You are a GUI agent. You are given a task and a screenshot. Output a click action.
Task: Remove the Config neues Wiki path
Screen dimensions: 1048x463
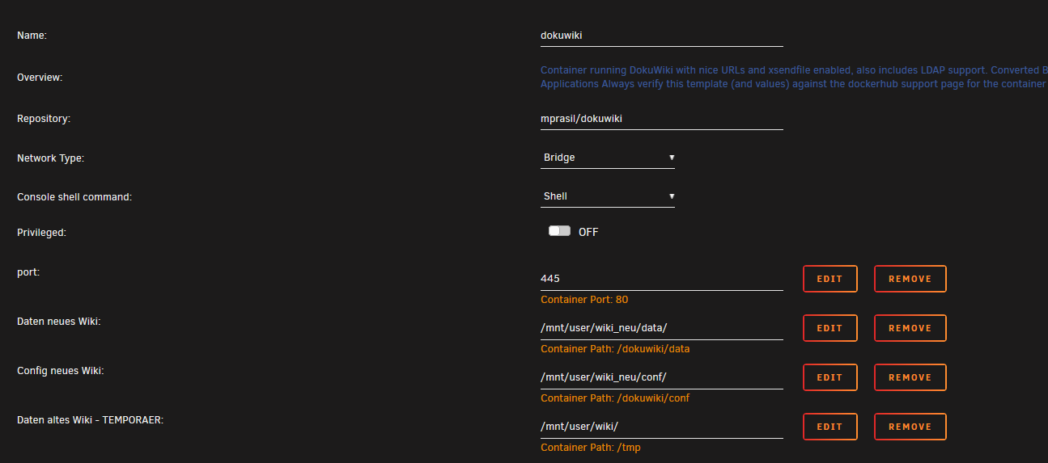pyautogui.click(x=910, y=377)
